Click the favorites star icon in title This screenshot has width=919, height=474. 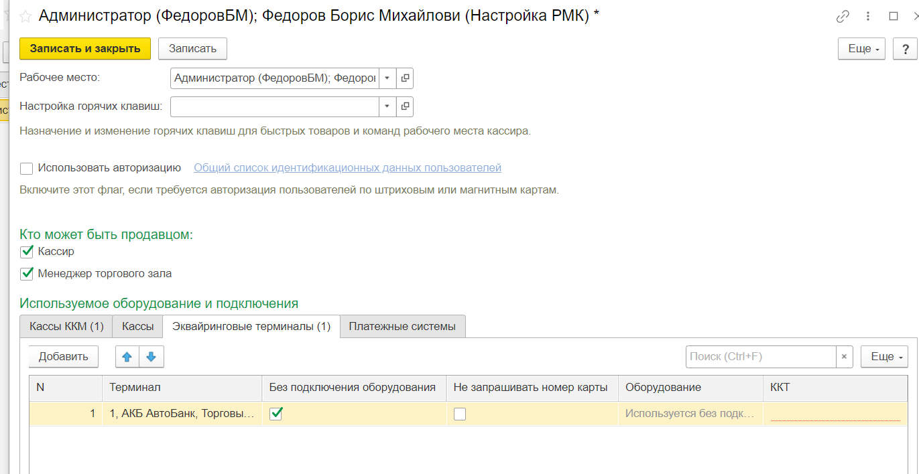click(25, 17)
